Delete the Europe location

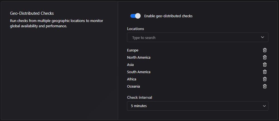coord(265,50)
